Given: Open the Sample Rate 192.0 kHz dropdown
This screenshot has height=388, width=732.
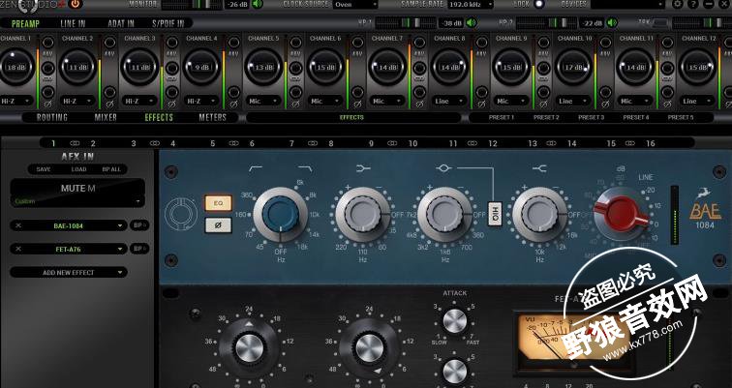Looking at the screenshot, I should pyautogui.click(x=471, y=4).
